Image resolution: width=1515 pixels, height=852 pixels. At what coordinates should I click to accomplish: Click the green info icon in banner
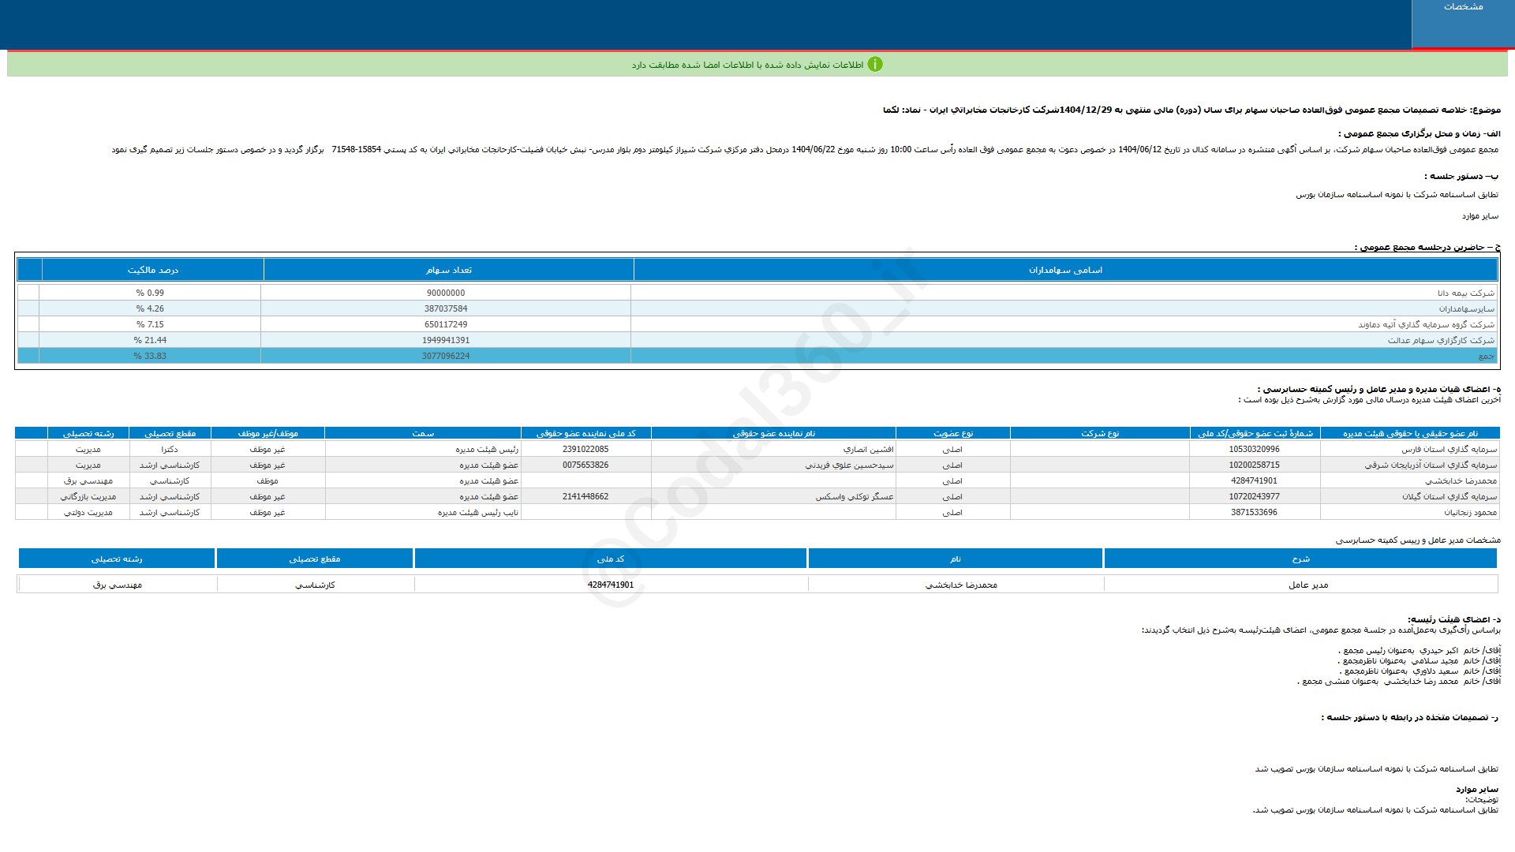pos(874,65)
